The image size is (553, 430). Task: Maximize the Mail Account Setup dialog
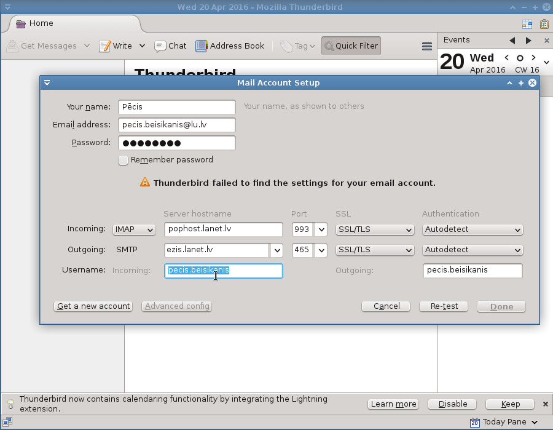(x=521, y=83)
